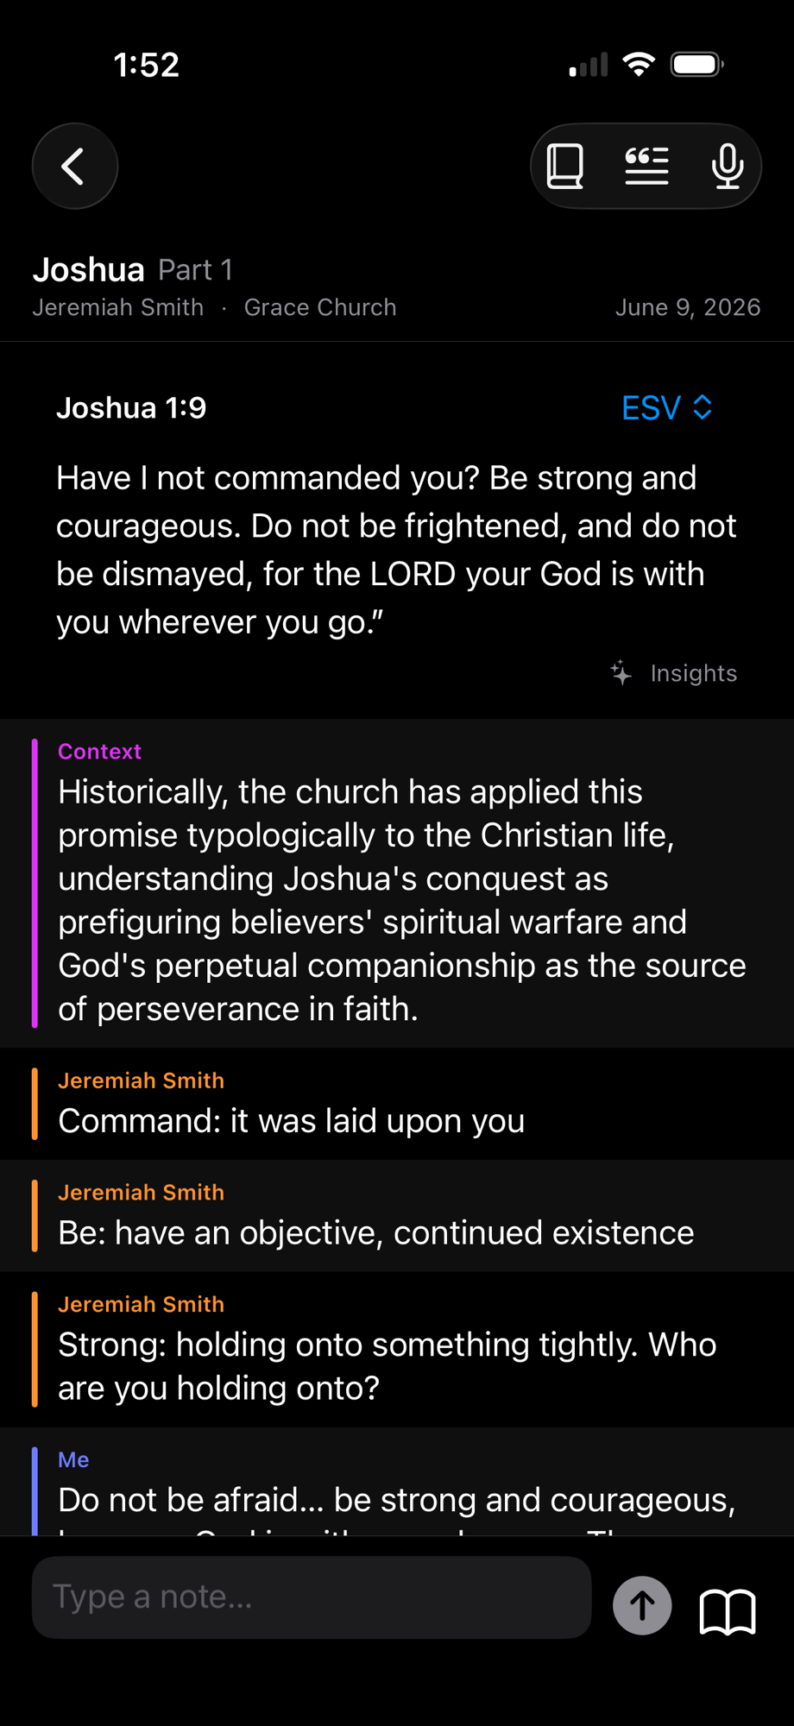Select the "Be: have an objective" note
This screenshot has width=794, height=1726.
tap(397, 1215)
